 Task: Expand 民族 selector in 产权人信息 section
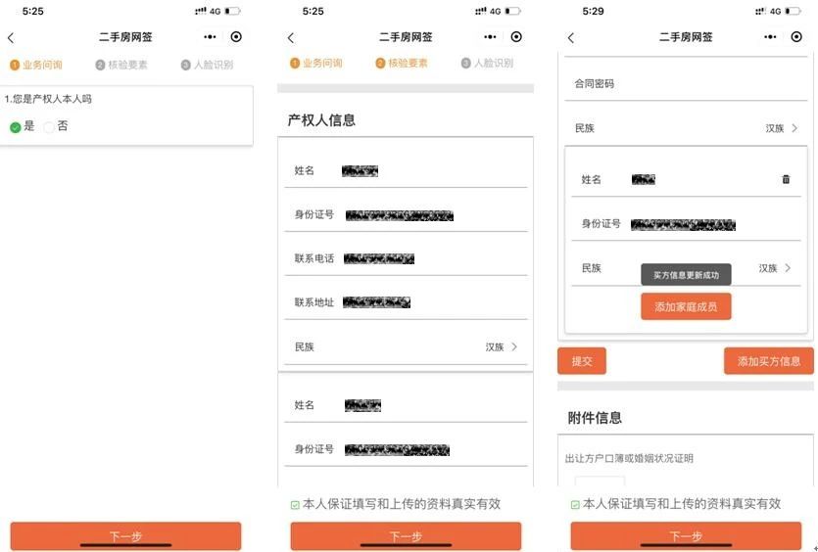click(406, 346)
